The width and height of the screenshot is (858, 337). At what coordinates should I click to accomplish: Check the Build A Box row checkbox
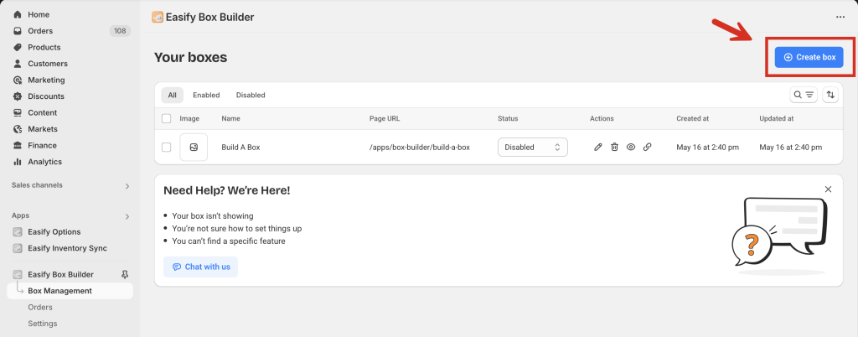167,148
